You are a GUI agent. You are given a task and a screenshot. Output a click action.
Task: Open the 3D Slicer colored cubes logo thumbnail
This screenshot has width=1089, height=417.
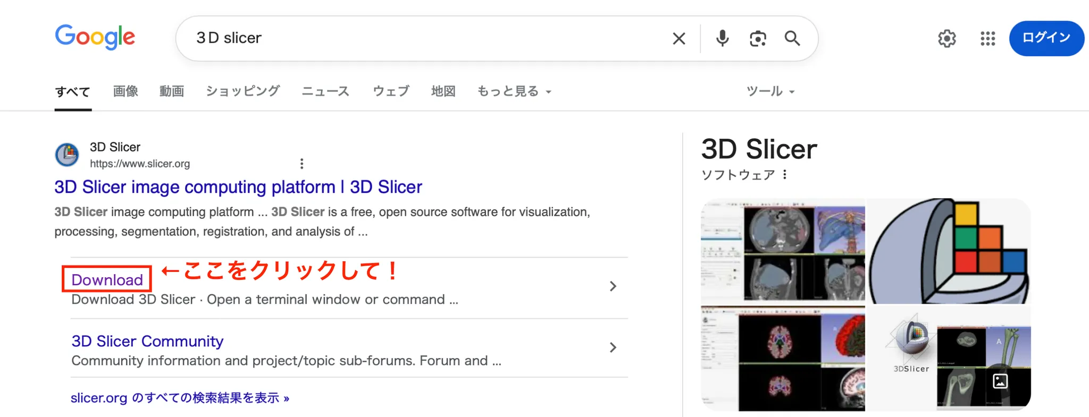[x=949, y=251]
